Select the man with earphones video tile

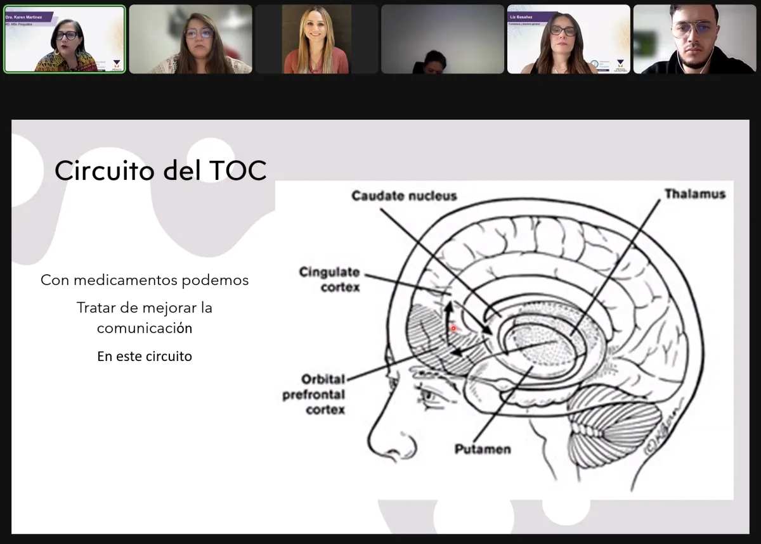(694, 39)
